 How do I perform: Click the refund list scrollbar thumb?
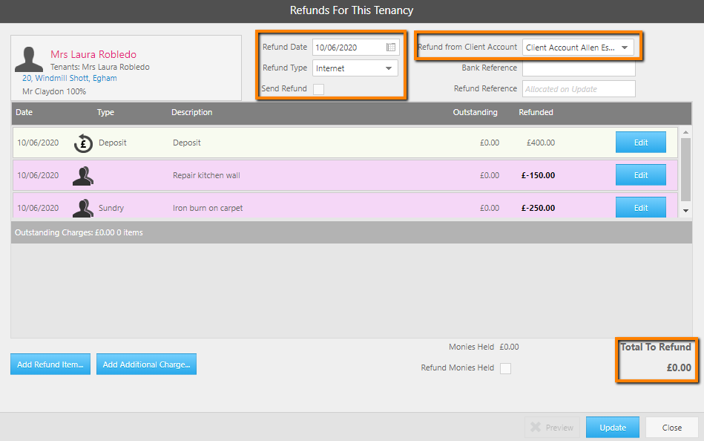pyautogui.click(x=685, y=169)
